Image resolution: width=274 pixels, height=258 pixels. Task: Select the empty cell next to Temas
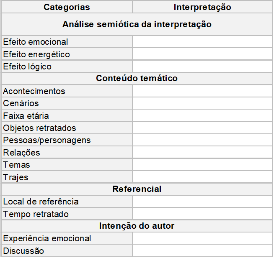202,165
